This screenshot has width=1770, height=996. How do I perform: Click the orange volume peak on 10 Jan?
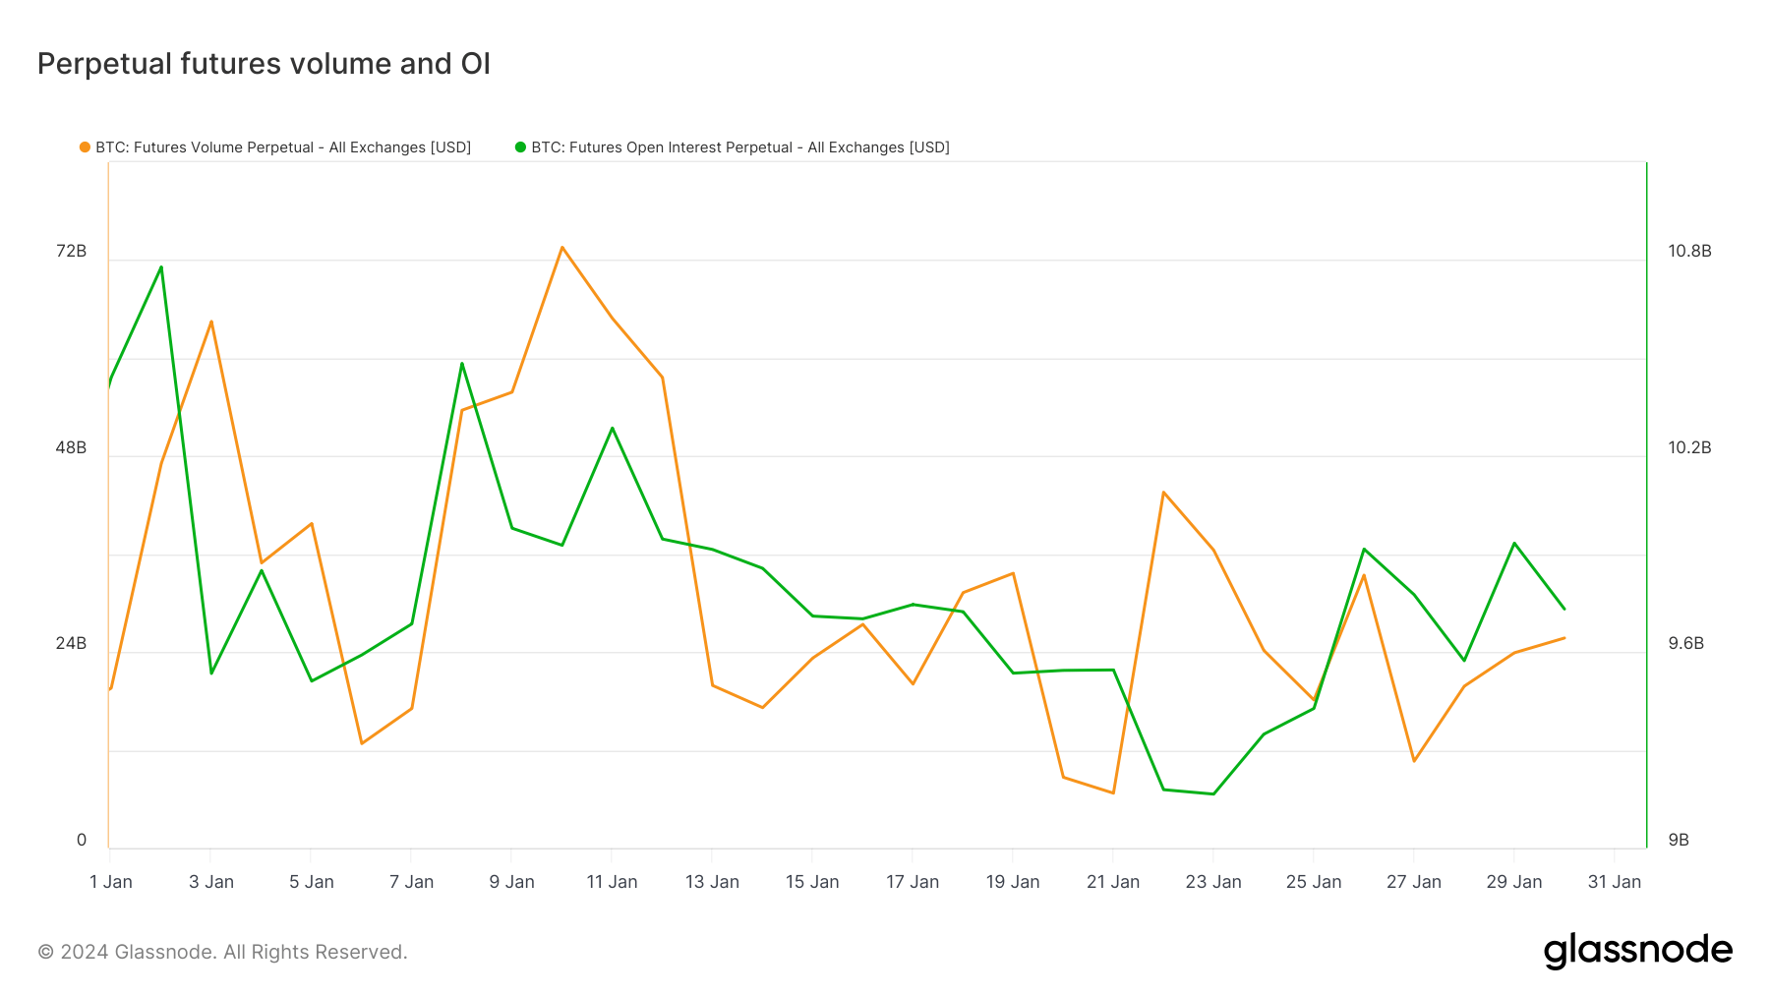coord(561,247)
